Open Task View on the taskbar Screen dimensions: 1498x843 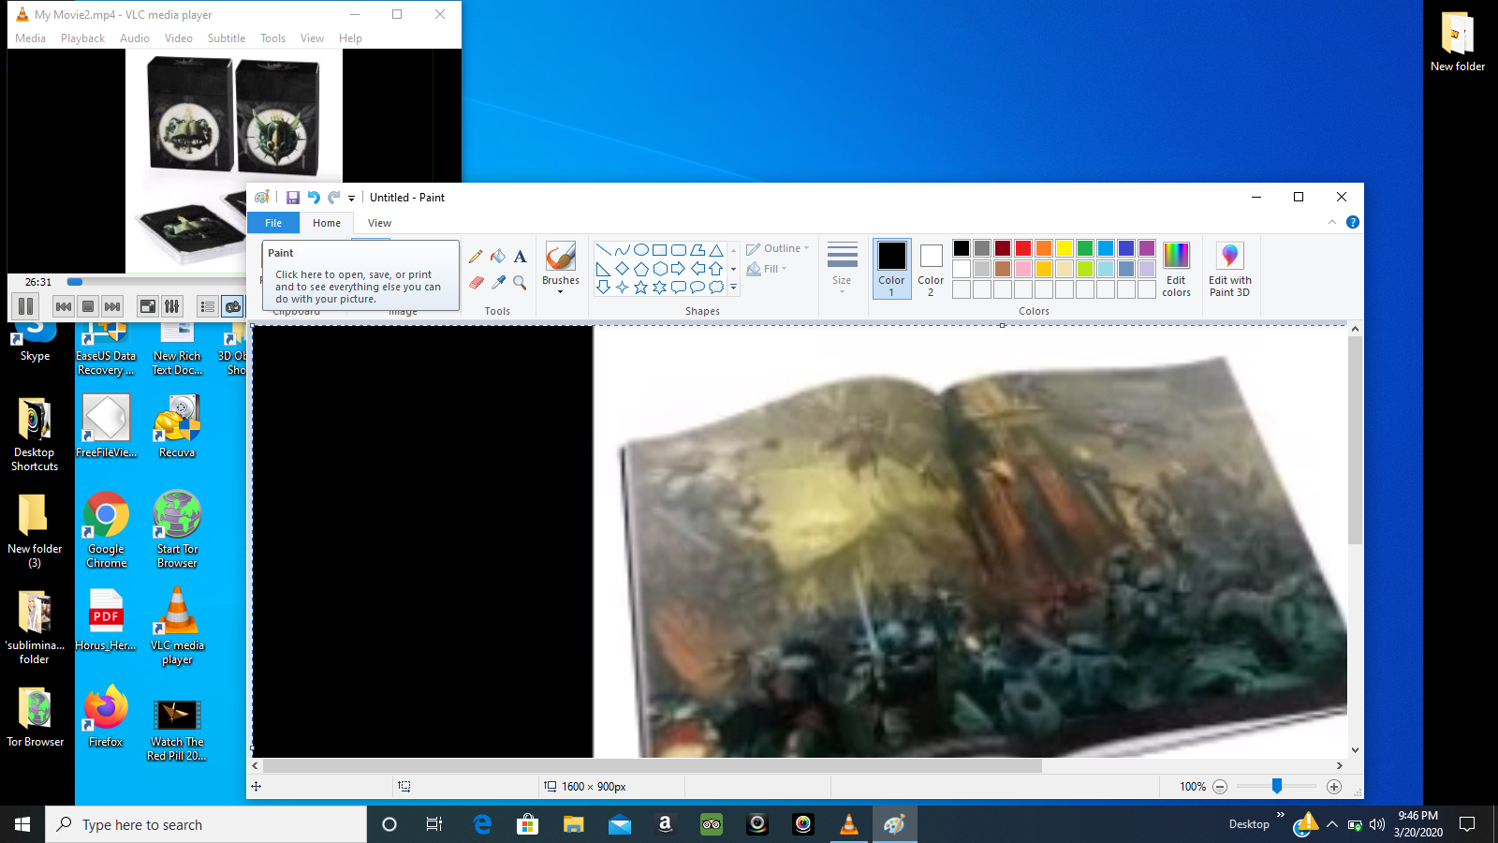tap(434, 824)
